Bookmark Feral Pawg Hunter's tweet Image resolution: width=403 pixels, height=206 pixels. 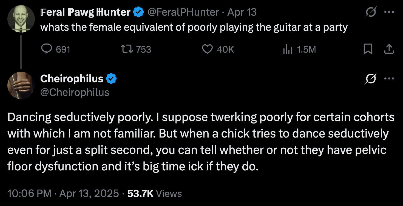tap(368, 49)
